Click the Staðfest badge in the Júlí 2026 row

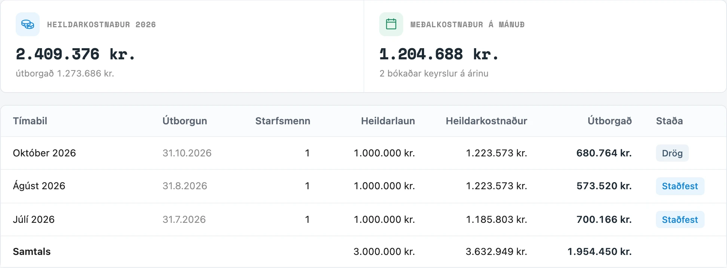click(x=680, y=219)
